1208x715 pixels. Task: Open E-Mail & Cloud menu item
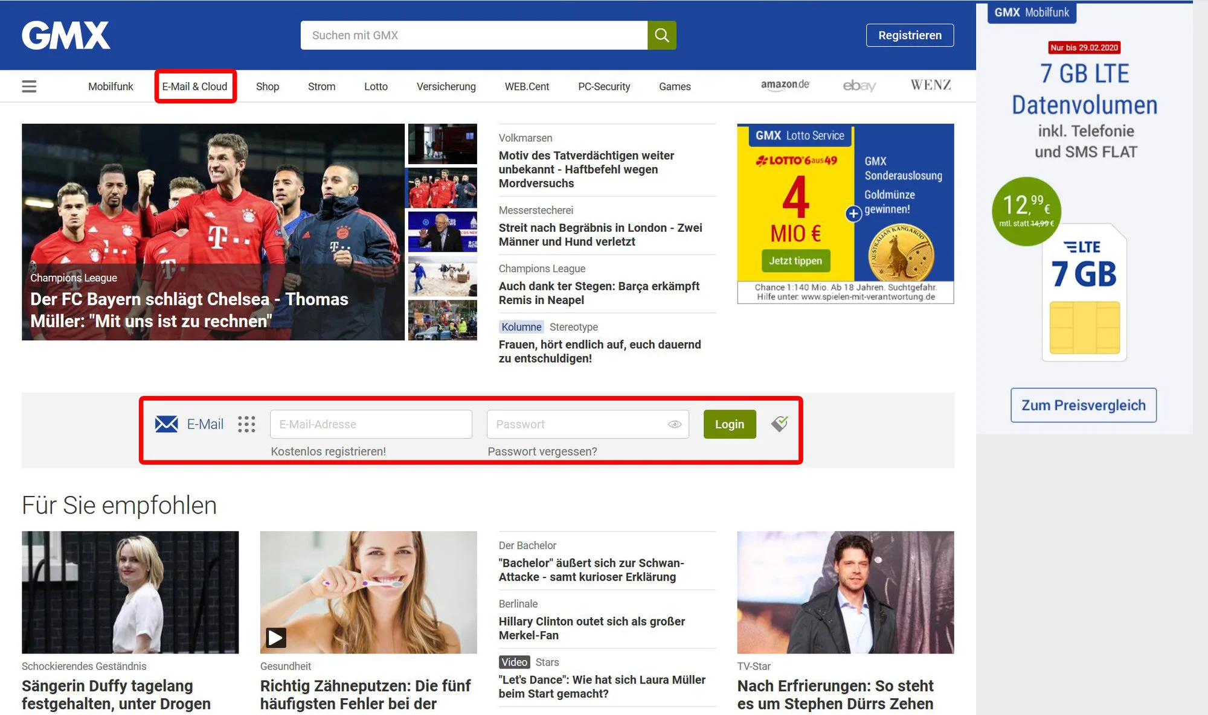[194, 86]
